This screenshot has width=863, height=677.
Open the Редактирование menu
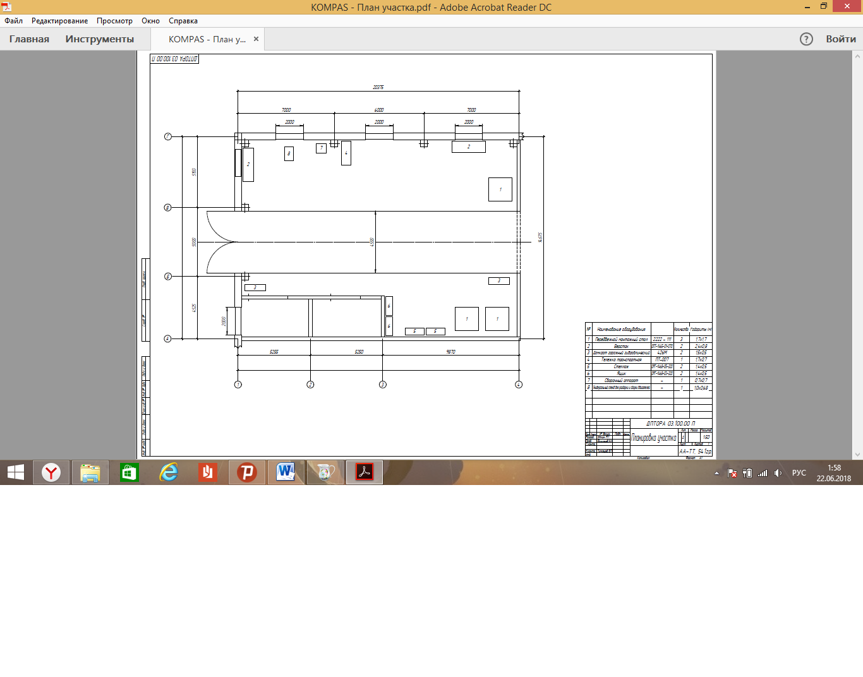pos(59,21)
